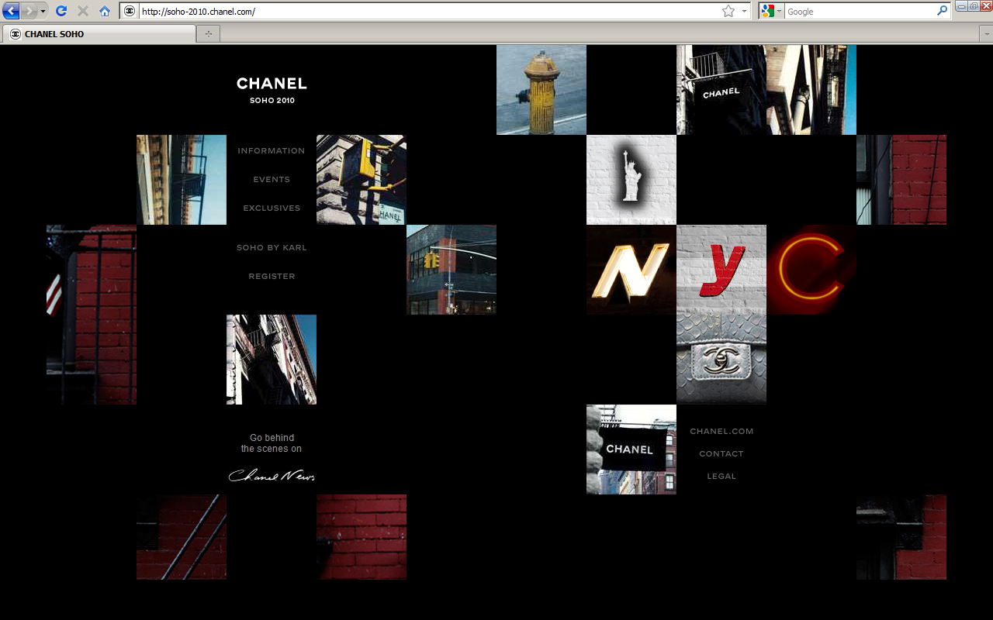This screenshot has height=620, width=993.
Task: Open the CONTACT link
Action: coord(721,453)
